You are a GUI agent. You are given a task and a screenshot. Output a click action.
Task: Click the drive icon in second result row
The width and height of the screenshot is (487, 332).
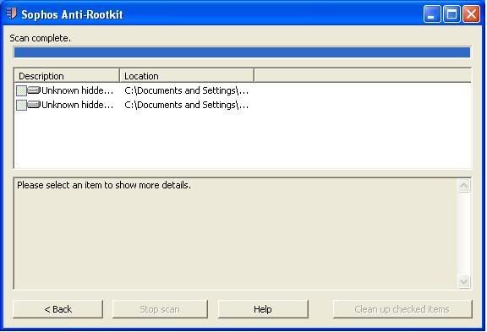(34, 105)
